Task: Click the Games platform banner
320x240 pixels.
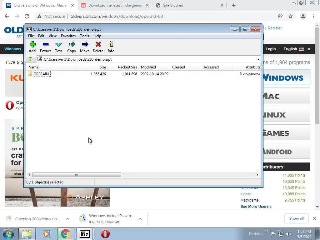Action: pyautogui.click(x=287, y=132)
